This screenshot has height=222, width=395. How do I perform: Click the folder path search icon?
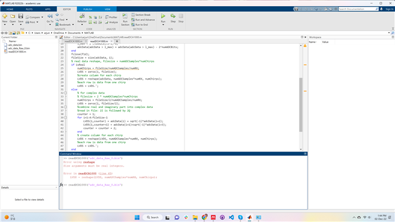coord(393,33)
